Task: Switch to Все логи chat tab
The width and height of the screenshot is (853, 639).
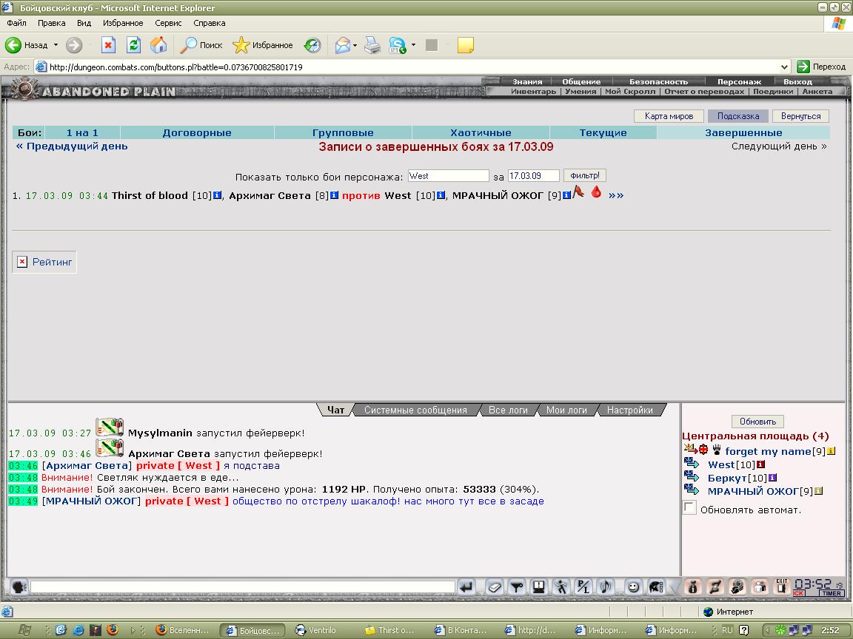Action: point(508,410)
